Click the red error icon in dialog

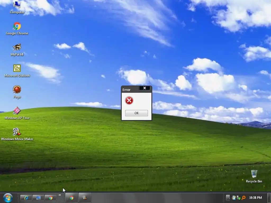129,100
